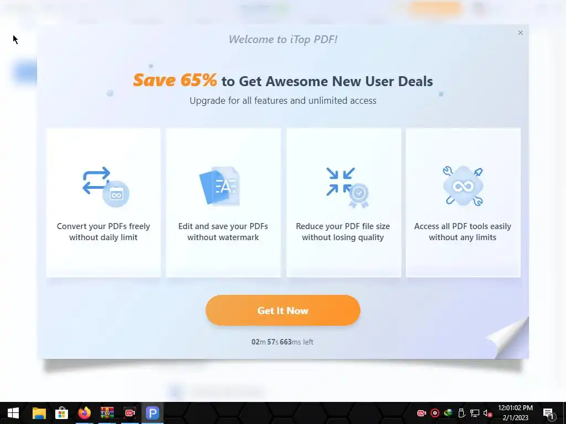Screen dimensions: 566x424
Task: Open WinRAR from the taskbar
Action: pos(107,413)
